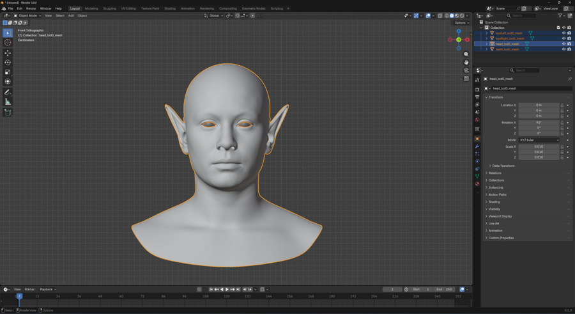
Task: Click the Options button in viewport
Action: [x=461, y=22]
